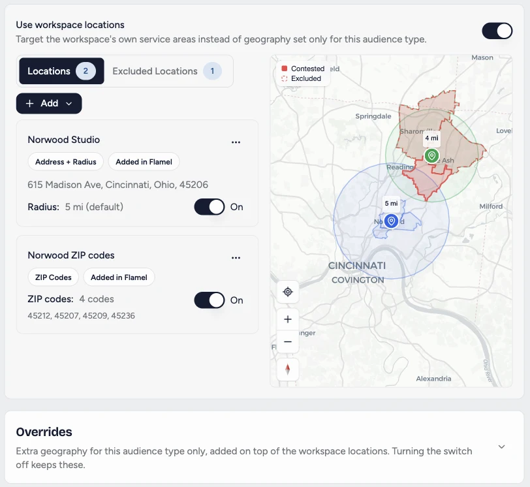Select the blue Norwood map pin
This screenshot has height=487, width=530.
pyautogui.click(x=391, y=221)
